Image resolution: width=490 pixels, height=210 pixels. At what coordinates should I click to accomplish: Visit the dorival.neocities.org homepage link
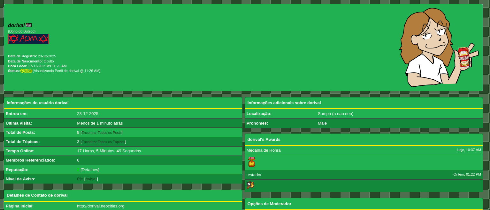pyautogui.click(x=101, y=206)
